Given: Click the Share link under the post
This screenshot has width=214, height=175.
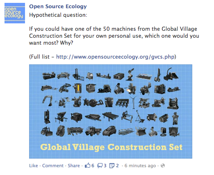Looking at the screenshot, I should [x=74, y=166].
